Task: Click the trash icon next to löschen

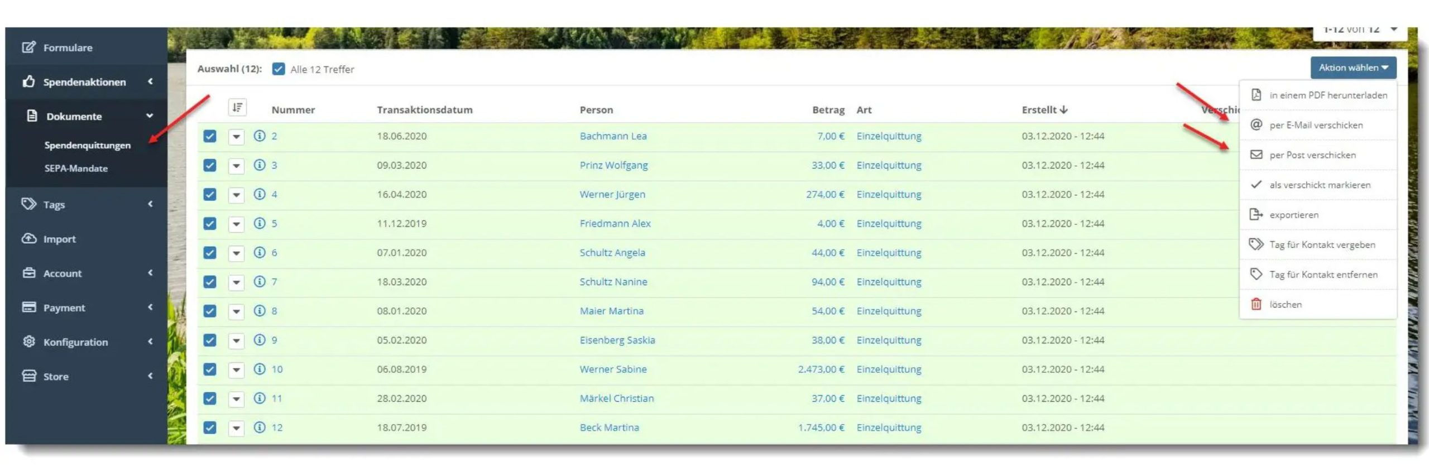Action: [1255, 304]
